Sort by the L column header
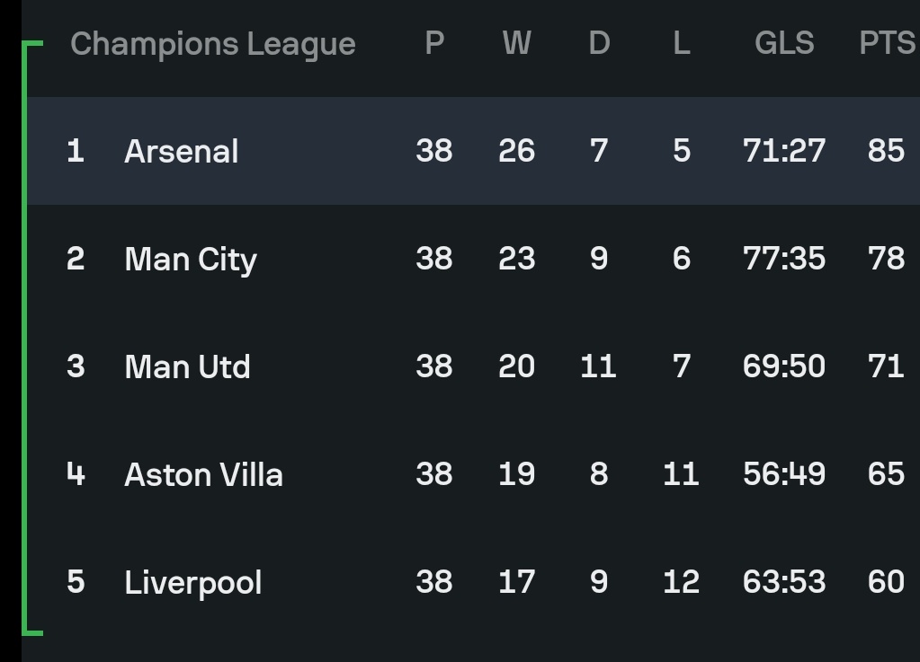The image size is (920, 662). coord(681,43)
